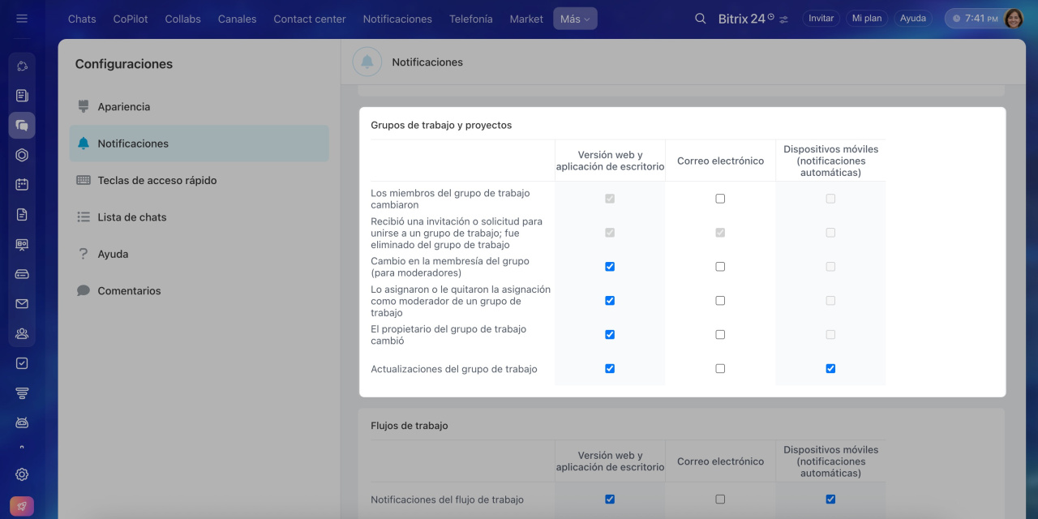
Task: Click the settings gear icon in the sidebar
Action: click(x=22, y=474)
